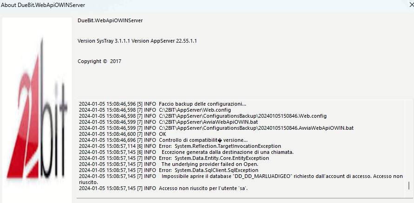Image resolution: width=414 pixels, height=203 pixels.
Task: Click log line ending '20240105150846.AvviaWebApiOWIN.bat'
Action: click(x=216, y=128)
